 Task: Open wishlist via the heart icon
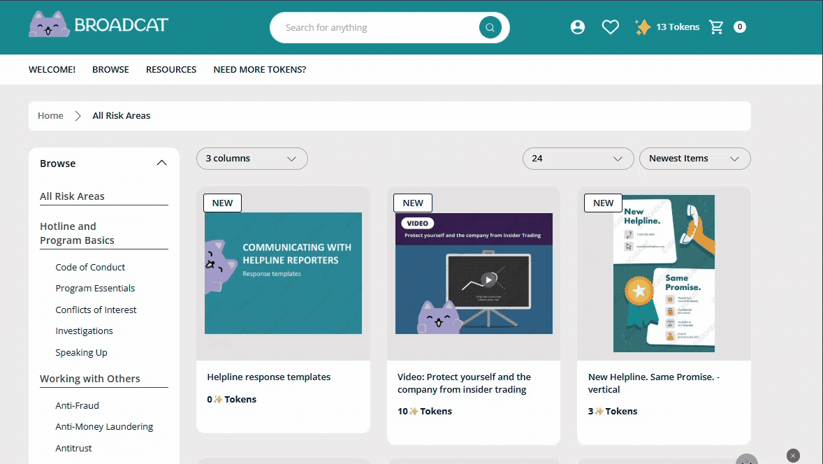click(x=611, y=27)
